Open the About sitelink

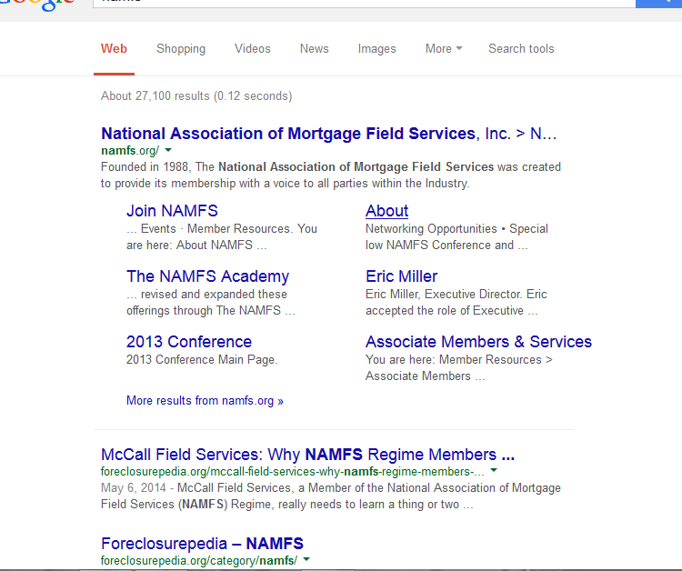pyautogui.click(x=386, y=211)
